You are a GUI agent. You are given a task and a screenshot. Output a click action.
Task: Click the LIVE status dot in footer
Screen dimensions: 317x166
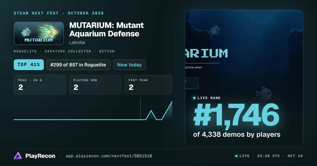(236, 156)
